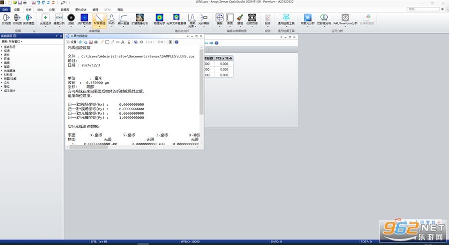Switch to the 公差 ribbon tab
Screen dimensions: 449x245
point(52,10)
